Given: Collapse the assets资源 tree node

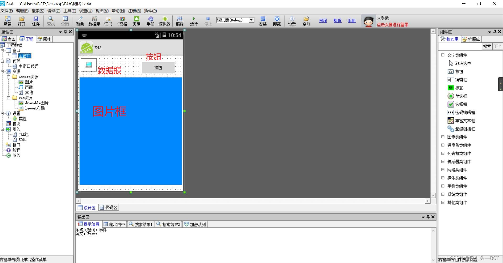Looking at the screenshot, I should point(8,77).
